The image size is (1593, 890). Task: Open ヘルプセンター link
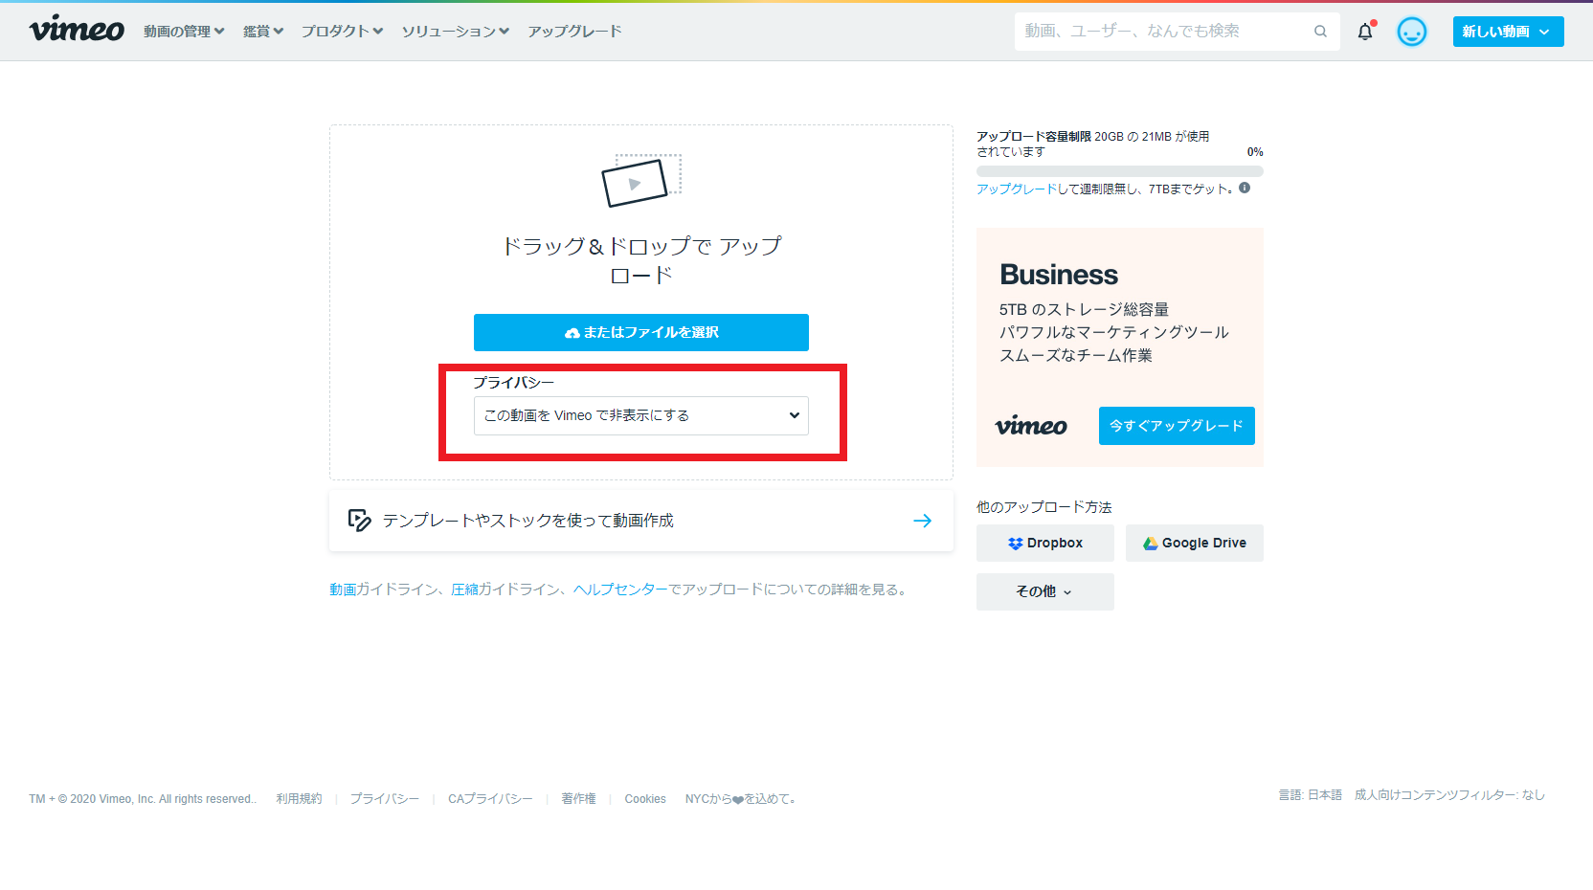[x=620, y=590]
